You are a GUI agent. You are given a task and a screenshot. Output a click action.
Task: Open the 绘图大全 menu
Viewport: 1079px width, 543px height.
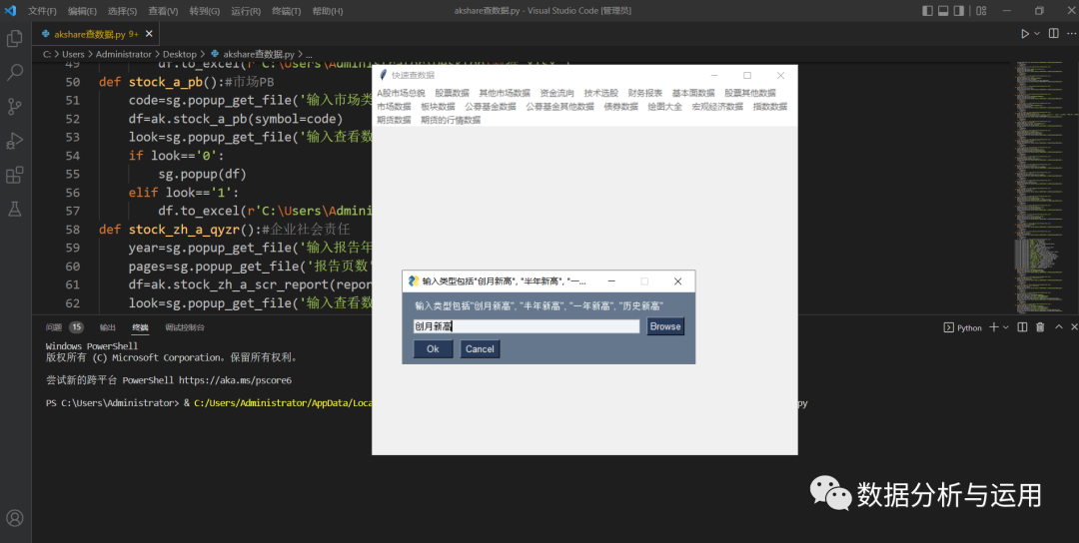(x=664, y=107)
